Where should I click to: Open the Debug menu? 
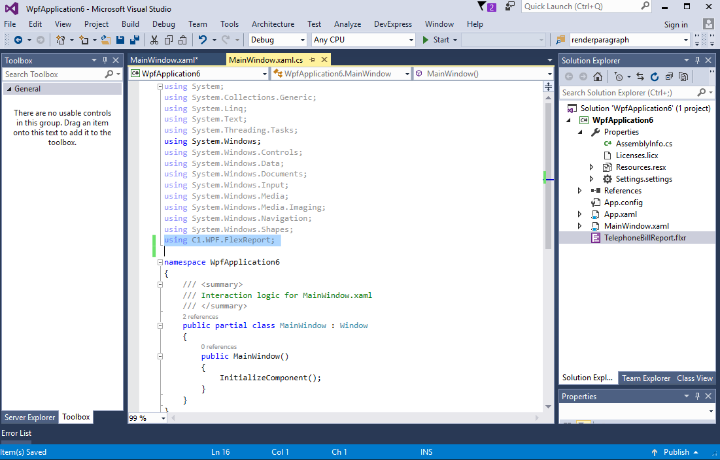pos(163,24)
